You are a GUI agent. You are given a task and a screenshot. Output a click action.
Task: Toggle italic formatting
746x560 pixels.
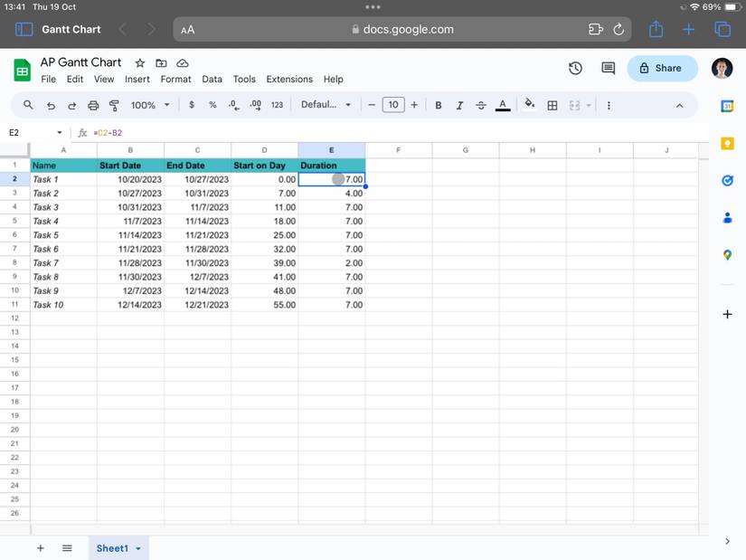pyautogui.click(x=459, y=105)
